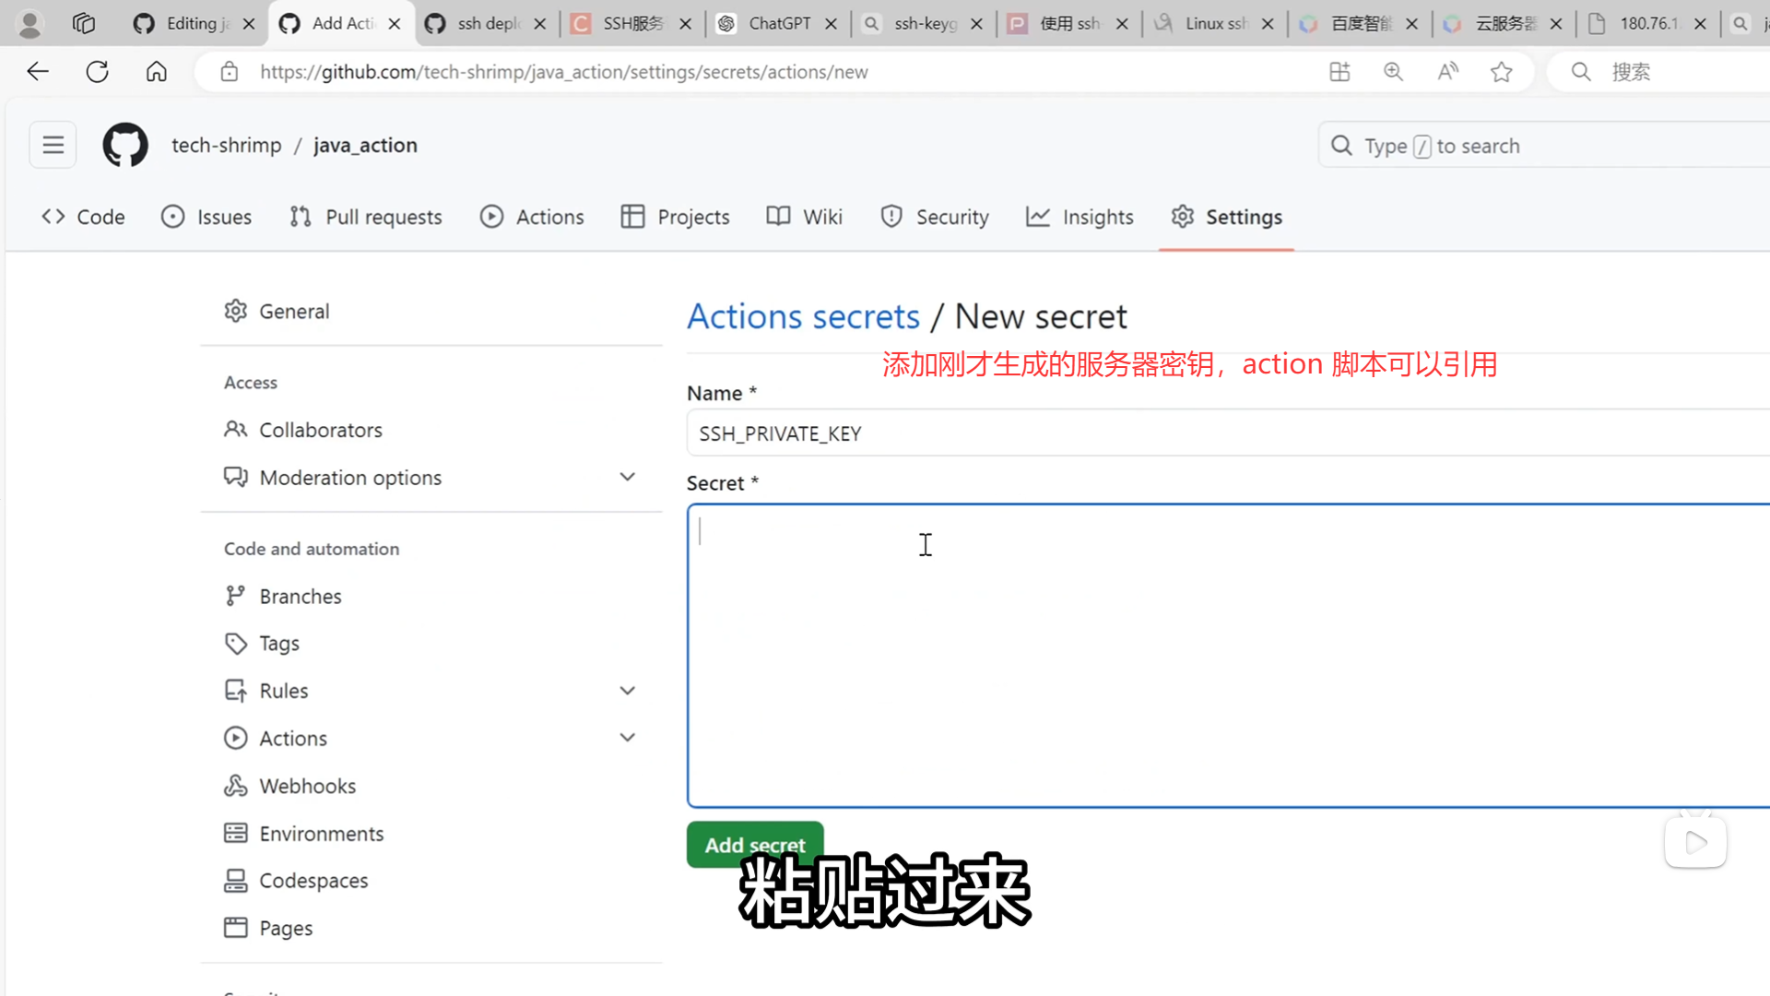Follow the Actions secrets breadcrumb link
Image resolution: width=1770 pixels, height=996 pixels.
[803, 316]
